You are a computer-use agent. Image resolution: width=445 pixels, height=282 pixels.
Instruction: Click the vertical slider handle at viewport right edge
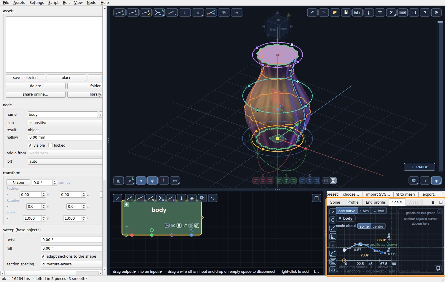tap(440, 22)
